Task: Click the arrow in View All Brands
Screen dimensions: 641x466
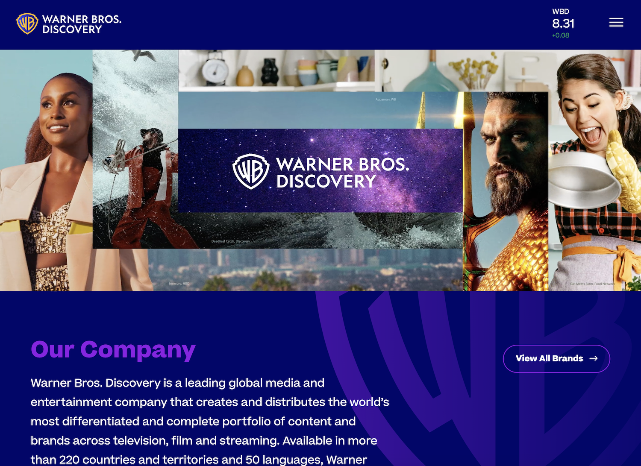Action: (x=594, y=358)
